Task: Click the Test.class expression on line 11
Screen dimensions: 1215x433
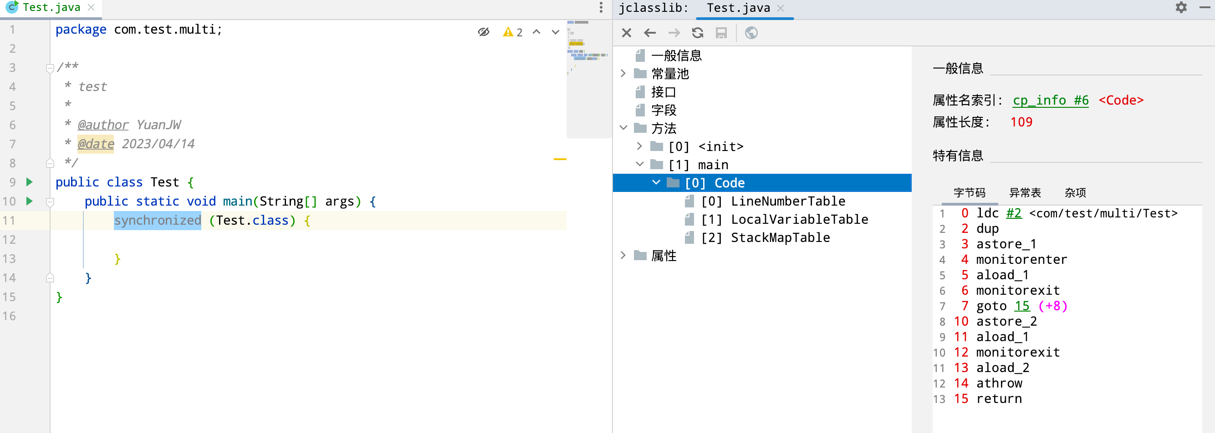Action: 252,220
